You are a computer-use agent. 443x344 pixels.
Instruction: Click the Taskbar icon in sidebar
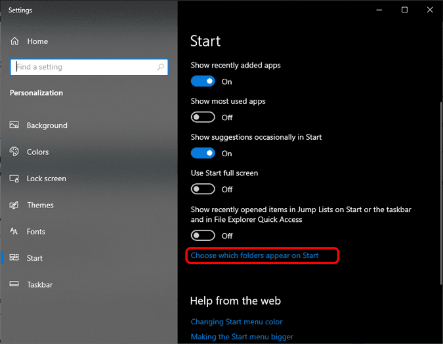14,284
